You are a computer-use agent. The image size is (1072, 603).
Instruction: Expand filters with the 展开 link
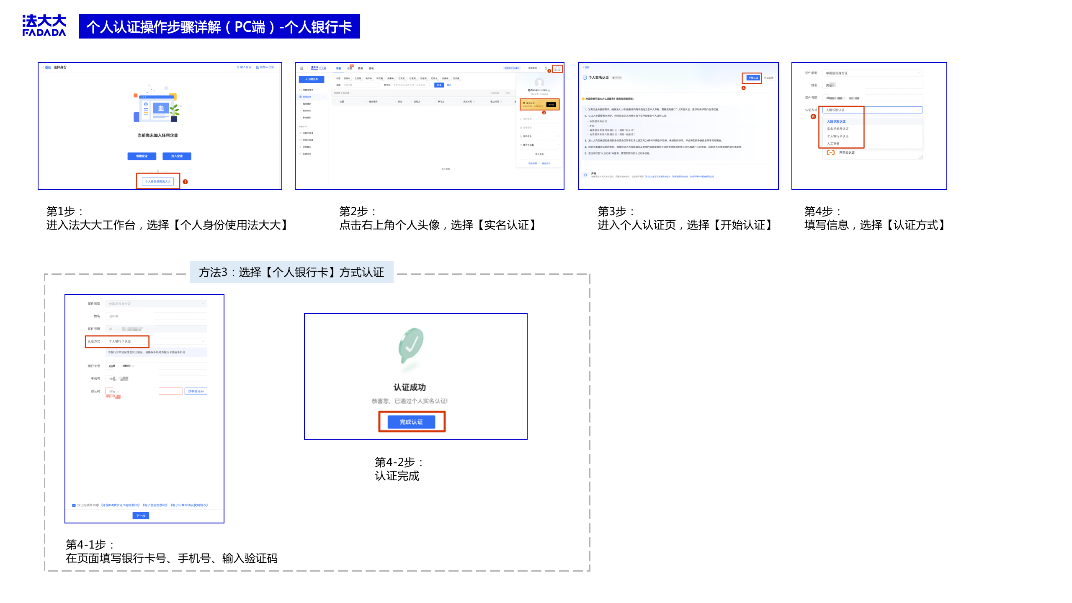coord(449,85)
